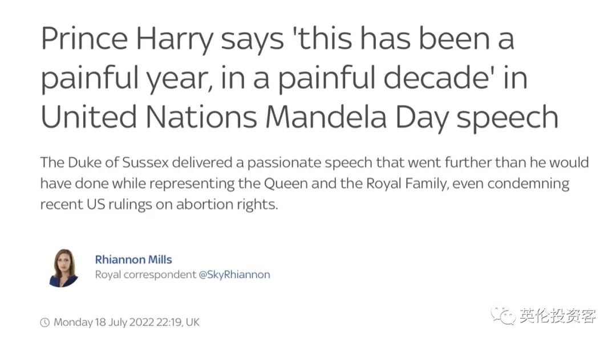Image resolution: width=616 pixels, height=343 pixels.
Task: Click the 'Royal correspondent' label
Action: pos(145,274)
